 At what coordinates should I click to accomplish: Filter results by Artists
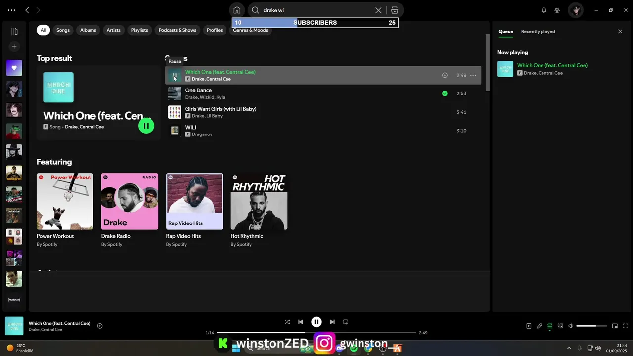click(x=114, y=30)
